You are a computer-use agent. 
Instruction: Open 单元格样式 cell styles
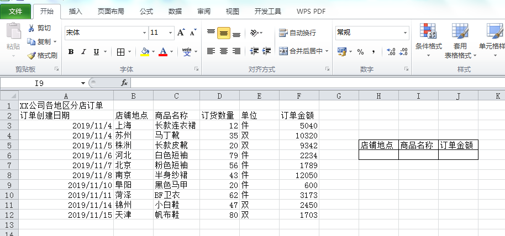click(493, 40)
